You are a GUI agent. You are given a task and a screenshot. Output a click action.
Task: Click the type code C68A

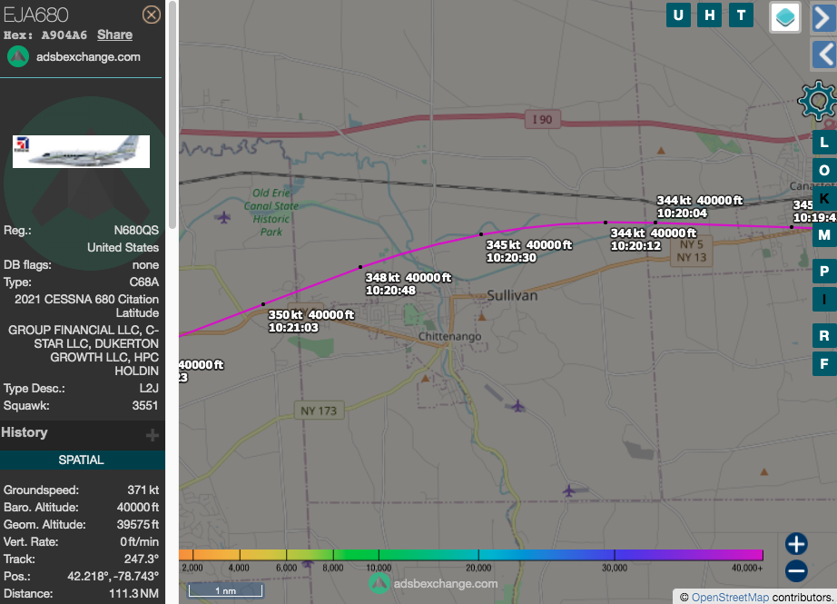tap(144, 282)
